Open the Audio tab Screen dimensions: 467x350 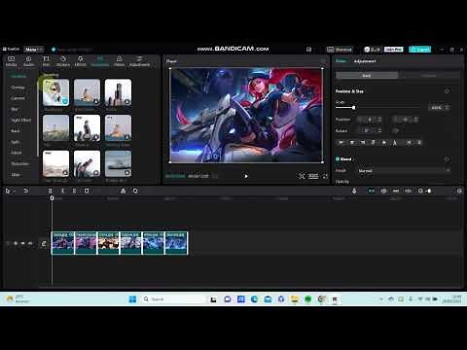(28, 61)
